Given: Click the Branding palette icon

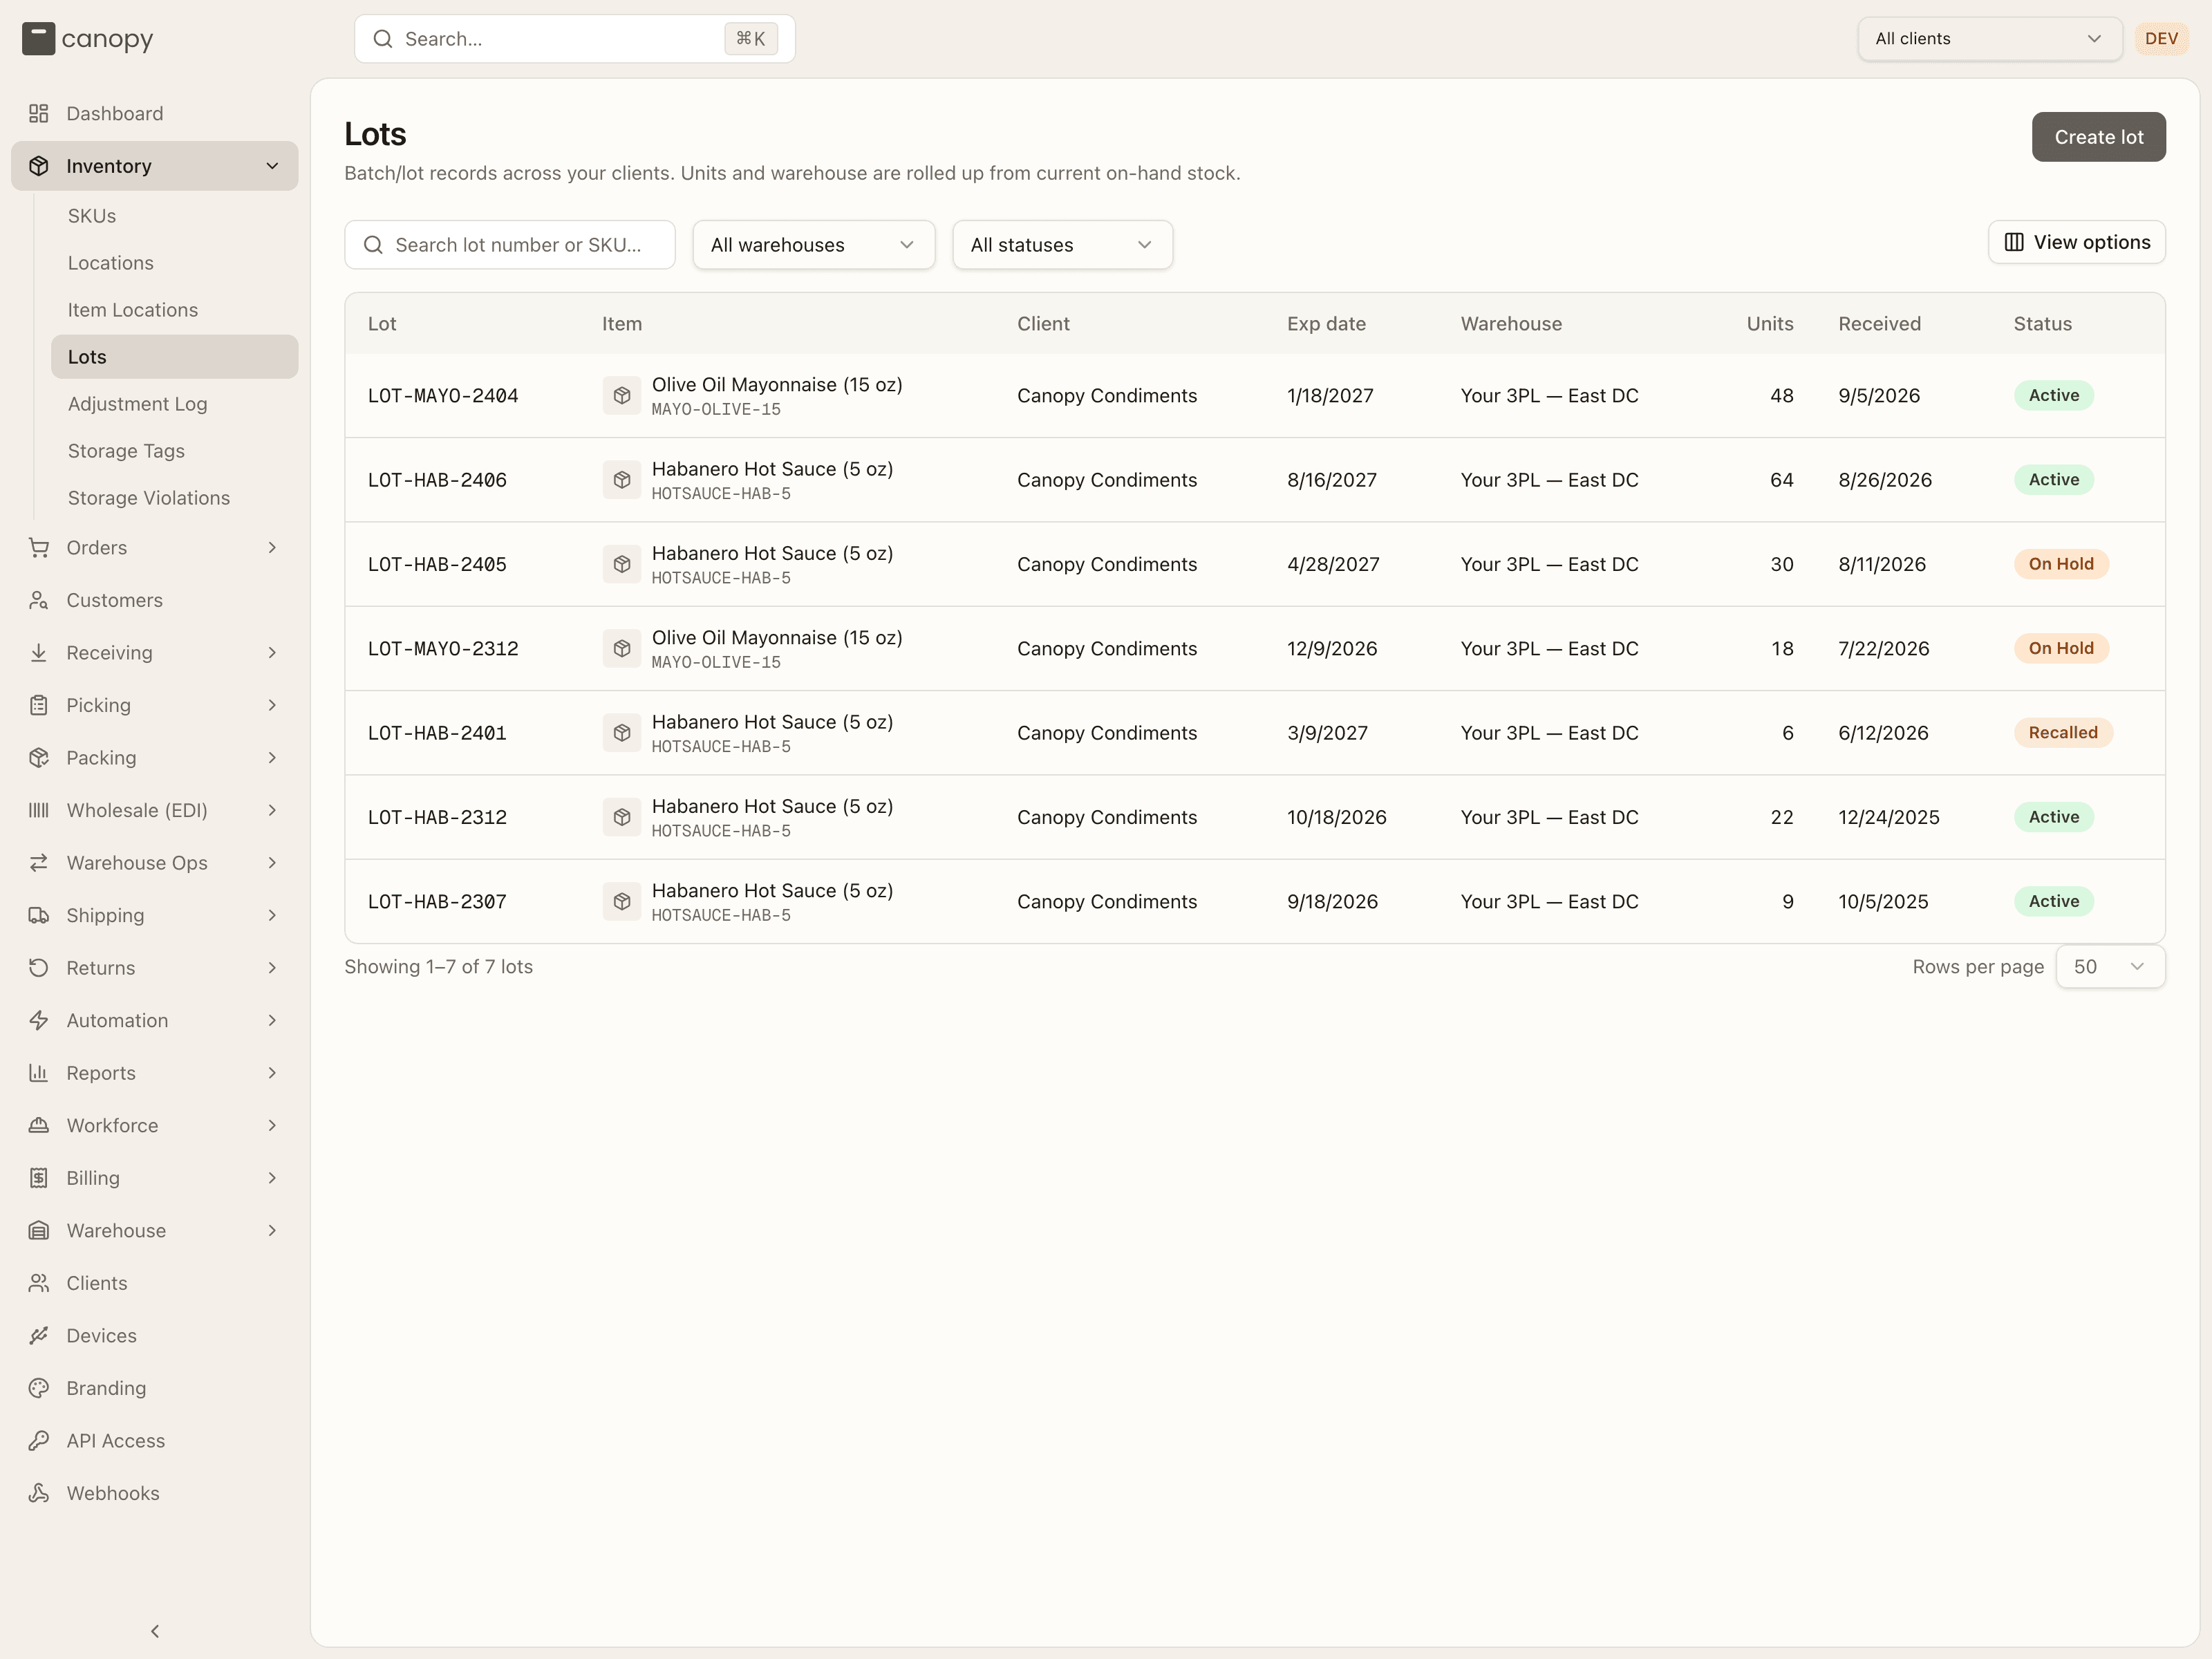Looking at the screenshot, I should click(39, 1388).
